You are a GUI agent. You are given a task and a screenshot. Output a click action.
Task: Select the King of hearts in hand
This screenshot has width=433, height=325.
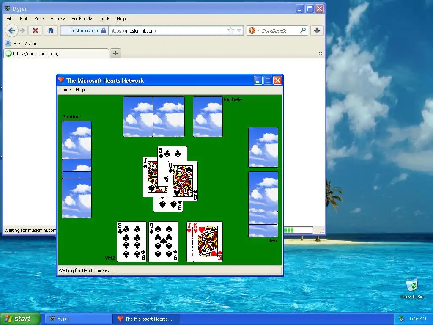coord(208,242)
